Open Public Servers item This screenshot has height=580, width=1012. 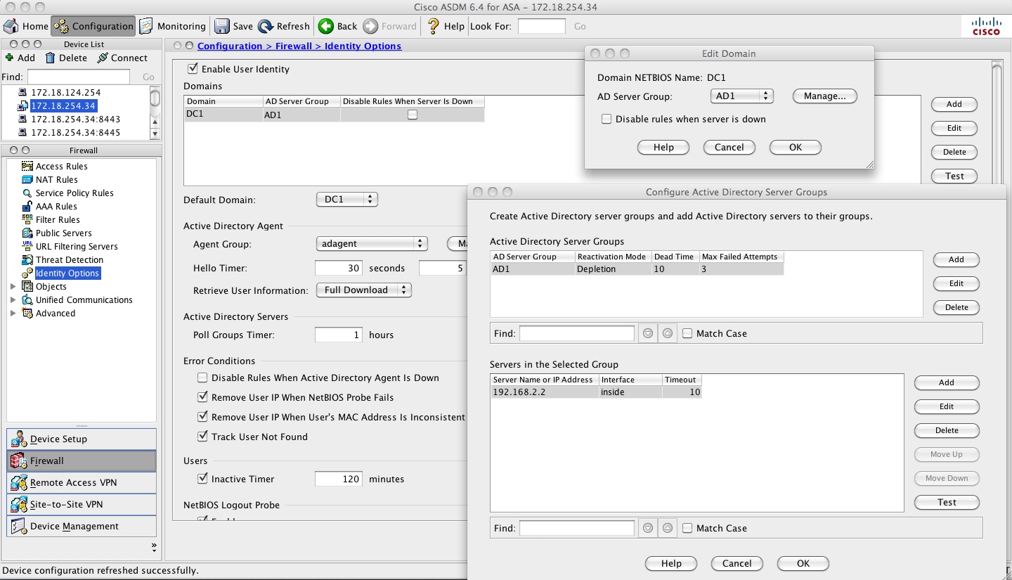pos(57,233)
